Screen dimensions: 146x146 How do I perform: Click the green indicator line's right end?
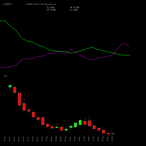pyautogui.click(x=130, y=55)
